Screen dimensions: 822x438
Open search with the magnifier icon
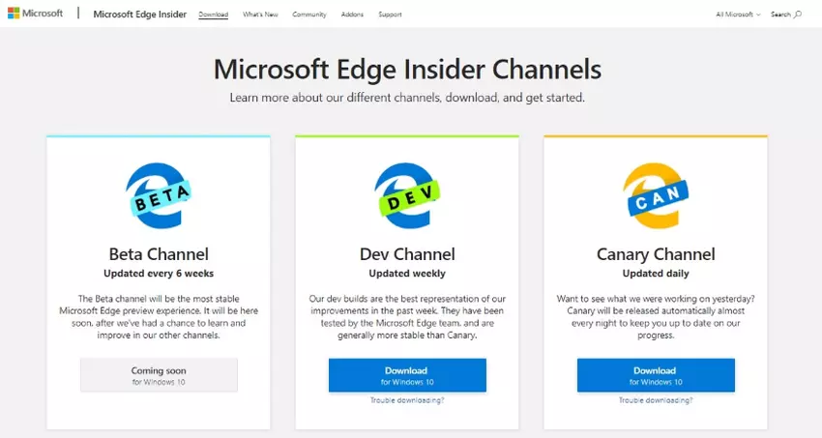(x=798, y=15)
